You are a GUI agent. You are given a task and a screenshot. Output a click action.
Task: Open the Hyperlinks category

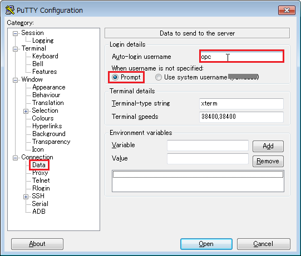point(47,126)
